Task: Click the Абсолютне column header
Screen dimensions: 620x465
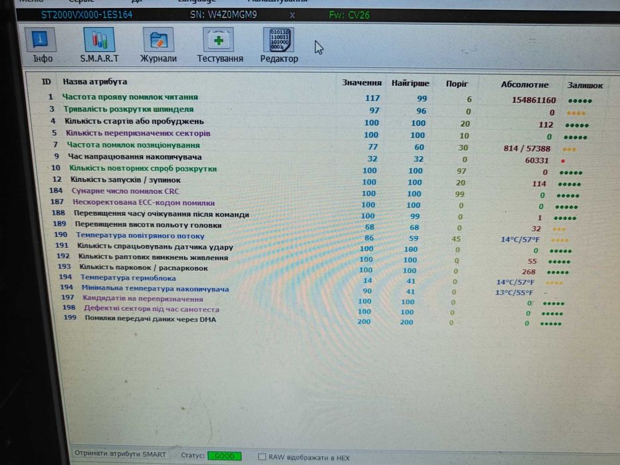Action: coord(524,84)
